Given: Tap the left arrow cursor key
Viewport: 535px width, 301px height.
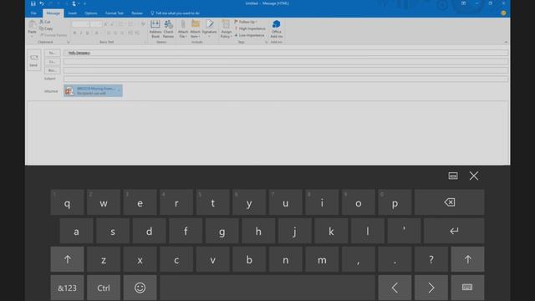Looking at the screenshot, I should 395,288.
